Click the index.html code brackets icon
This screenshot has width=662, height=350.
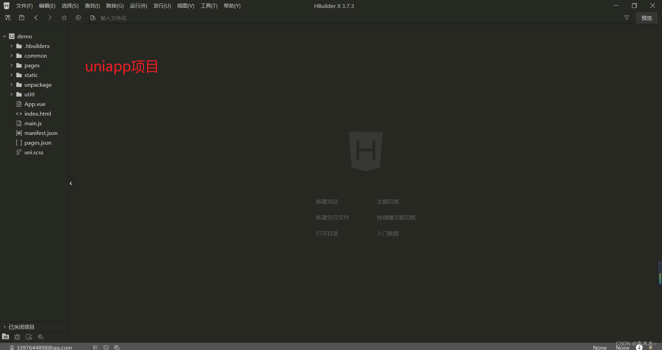pyautogui.click(x=19, y=114)
